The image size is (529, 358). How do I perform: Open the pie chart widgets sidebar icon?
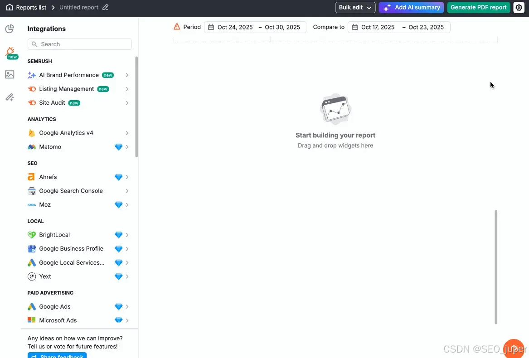[10, 29]
